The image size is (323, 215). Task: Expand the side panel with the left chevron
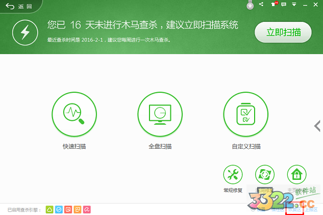[x=317, y=126]
